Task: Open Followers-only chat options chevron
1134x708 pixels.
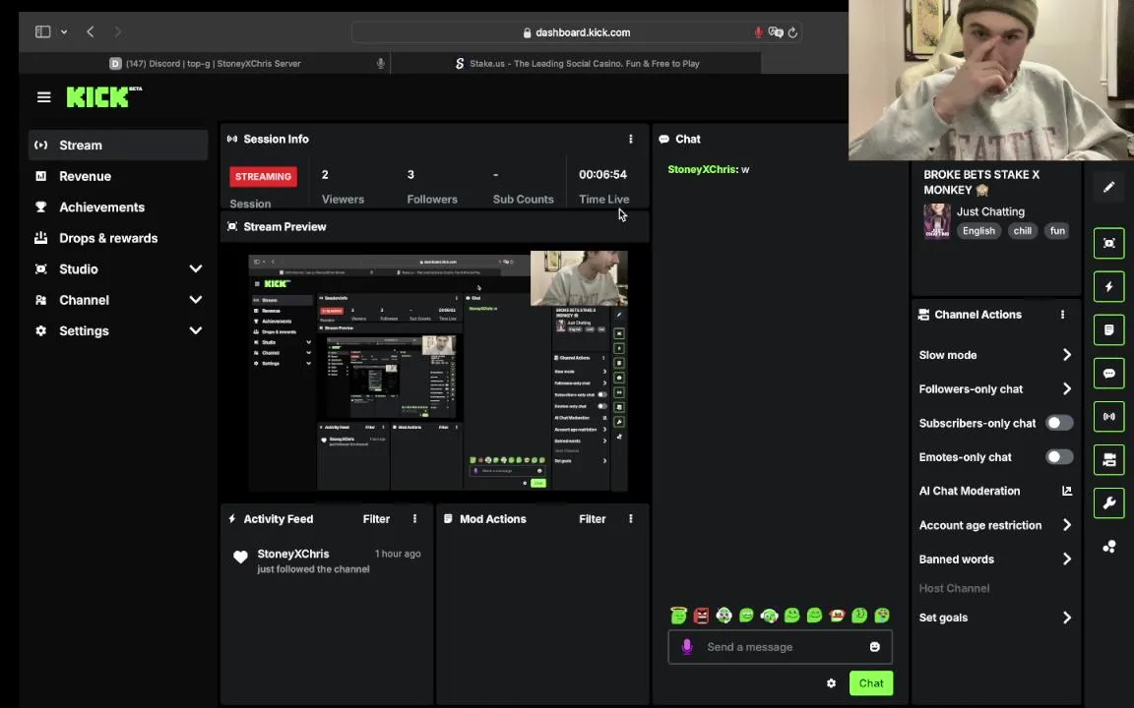Action: click(x=1067, y=388)
